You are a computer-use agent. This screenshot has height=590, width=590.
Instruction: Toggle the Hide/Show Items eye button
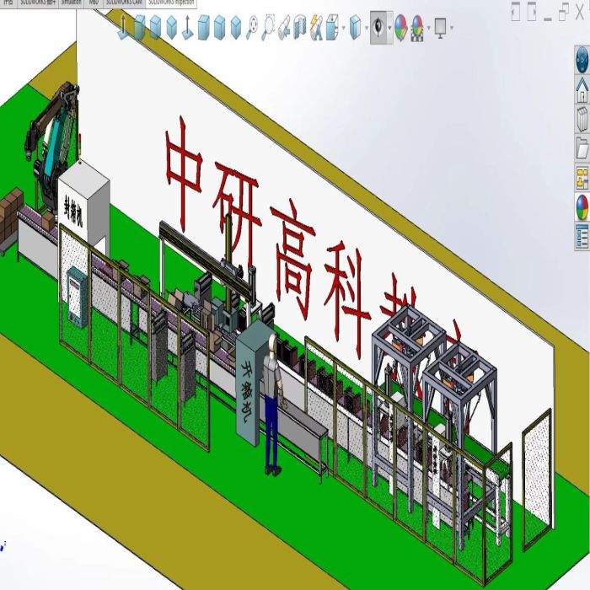coord(379,29)
